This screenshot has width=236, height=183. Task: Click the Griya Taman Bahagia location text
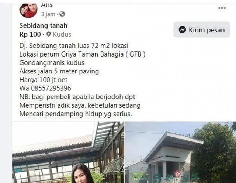coord(92,54)
